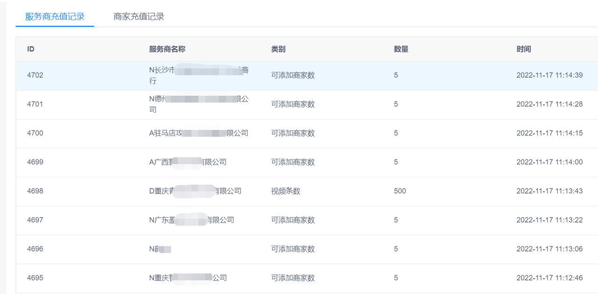Select the record with ID 4695

click(35, 278)
